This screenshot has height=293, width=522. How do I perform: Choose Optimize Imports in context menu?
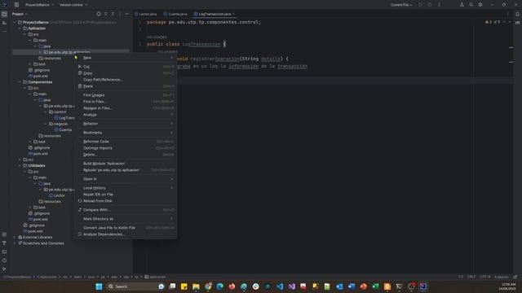pyautogui.click(x=126, y=148)
